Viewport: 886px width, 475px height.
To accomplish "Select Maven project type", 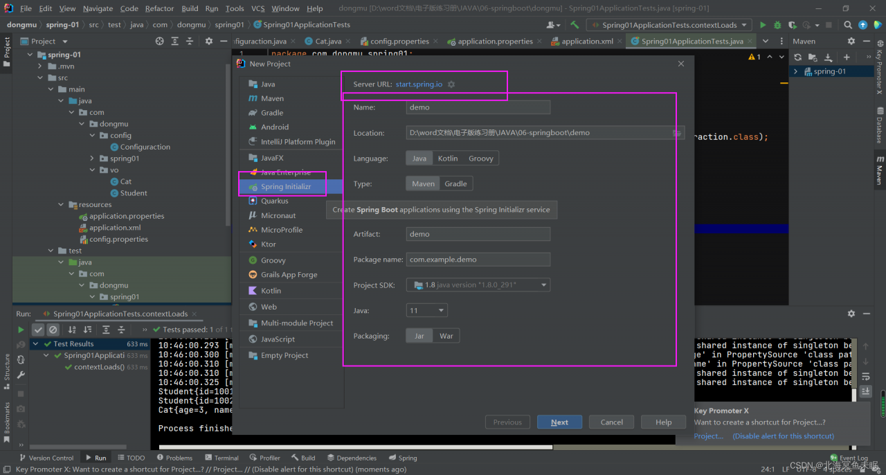I will [423, 183].
